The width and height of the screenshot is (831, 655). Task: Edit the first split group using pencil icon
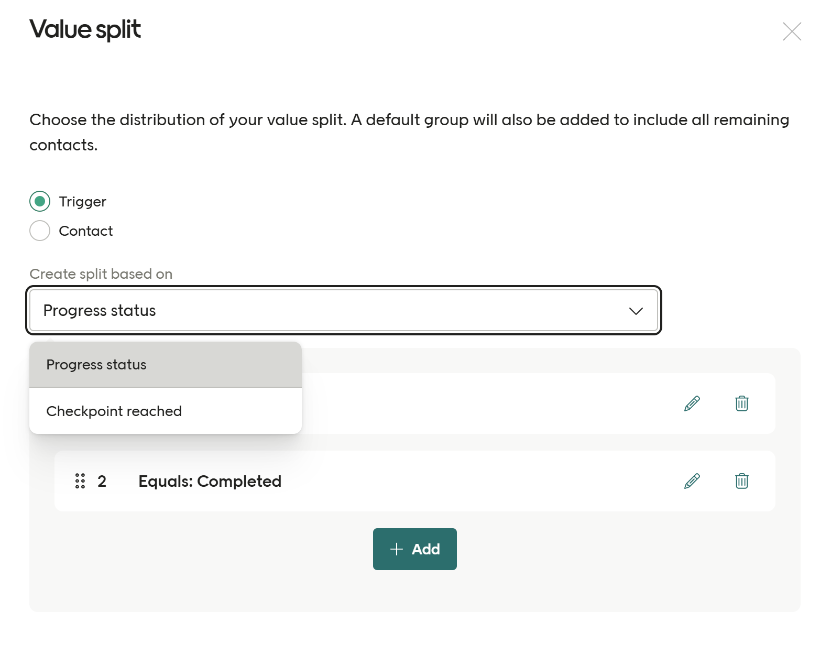pos(691,404)
